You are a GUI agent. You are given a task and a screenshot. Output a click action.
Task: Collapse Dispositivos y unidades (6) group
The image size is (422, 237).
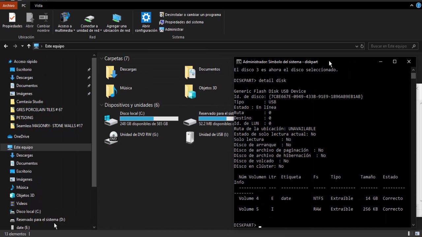tap(102, 105)
